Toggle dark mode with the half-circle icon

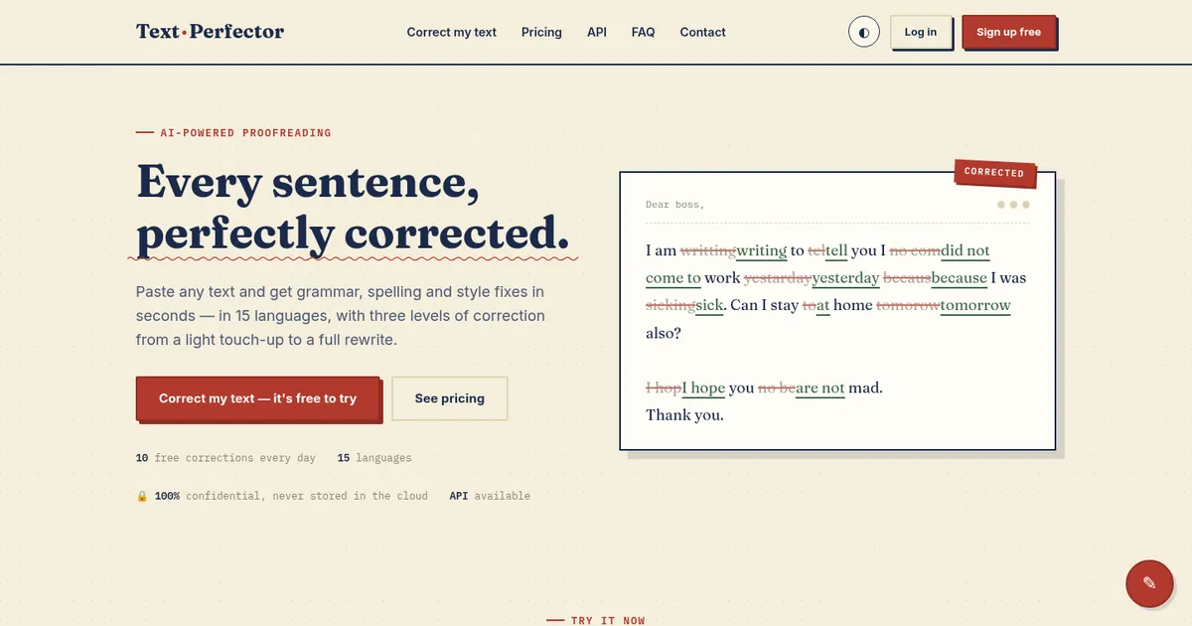[x=864, y=32]
